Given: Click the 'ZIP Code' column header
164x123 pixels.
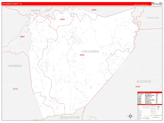Looking at the screenshot, I should coord(140,94).
